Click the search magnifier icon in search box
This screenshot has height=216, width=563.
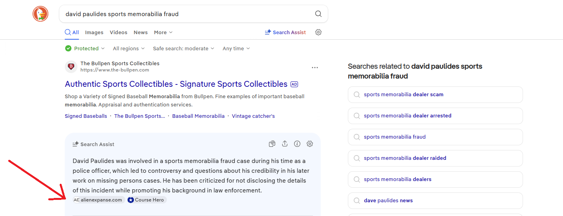[x=318, y=14]
